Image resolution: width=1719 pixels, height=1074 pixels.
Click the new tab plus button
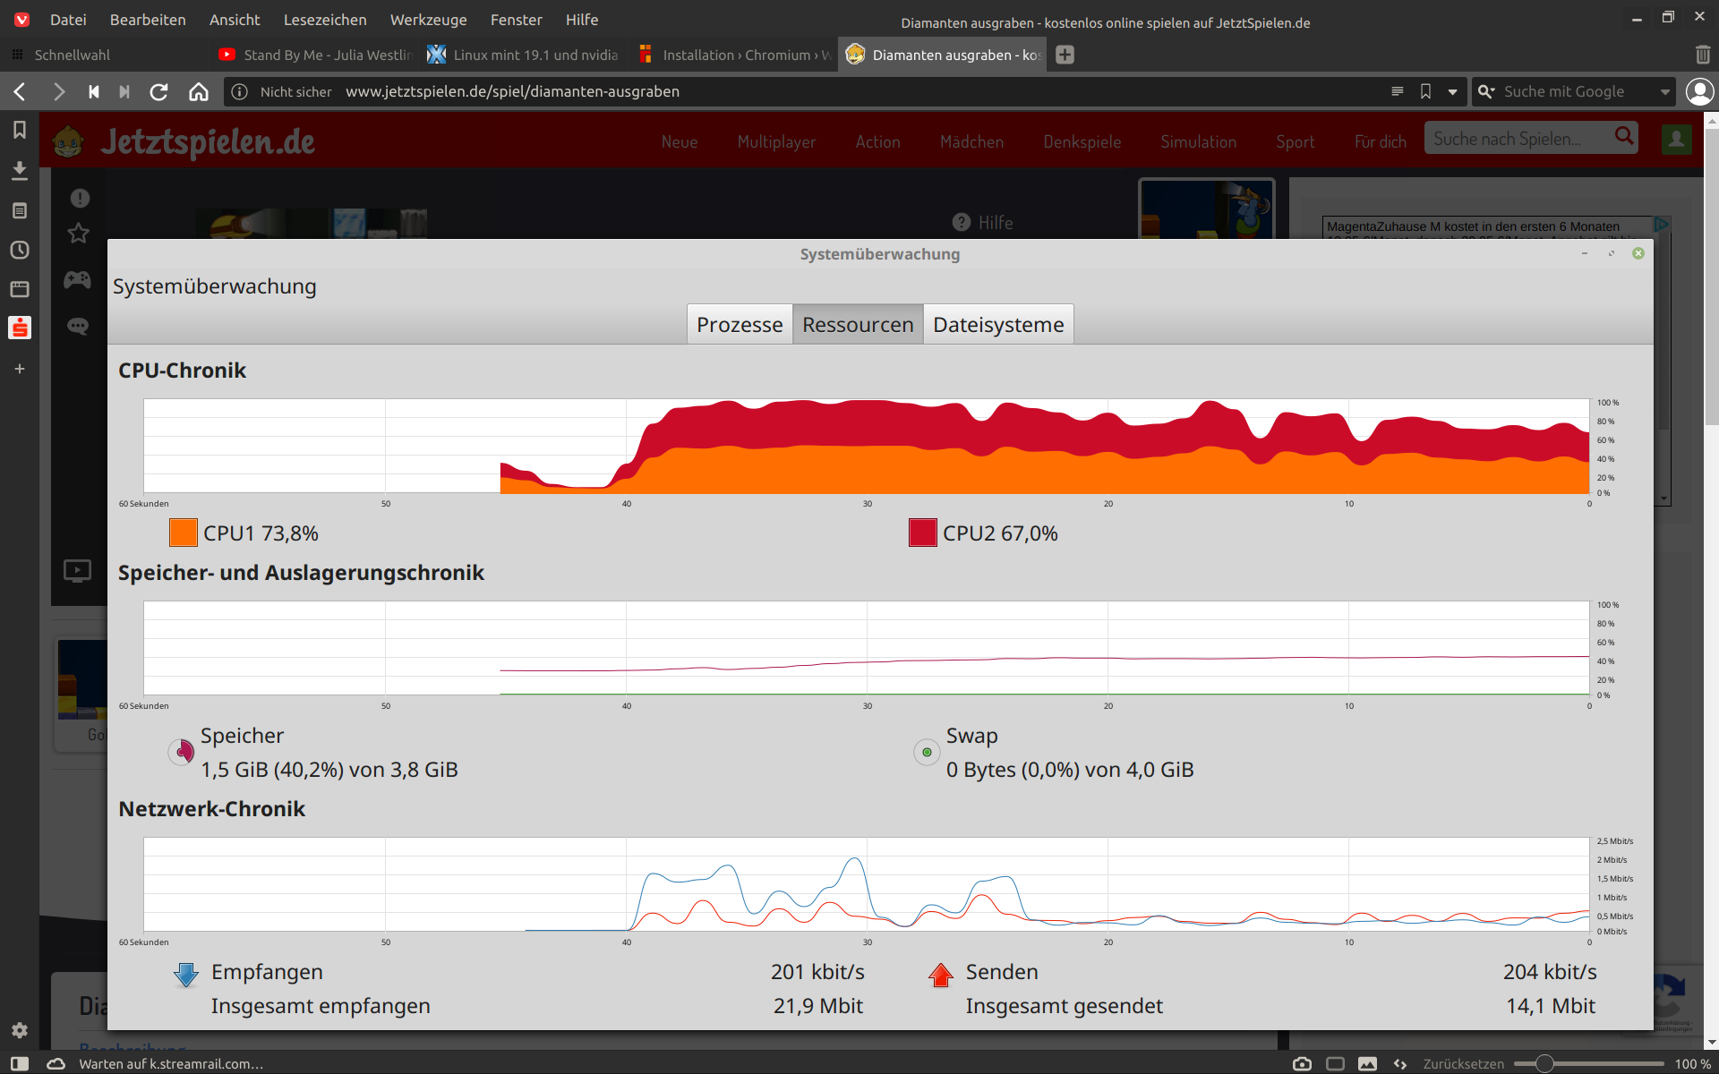1065,55
